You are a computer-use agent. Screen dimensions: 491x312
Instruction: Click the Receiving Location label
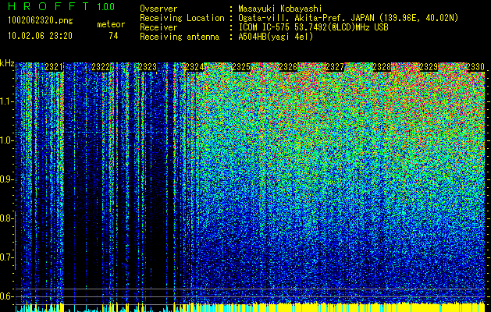[182, 18]
